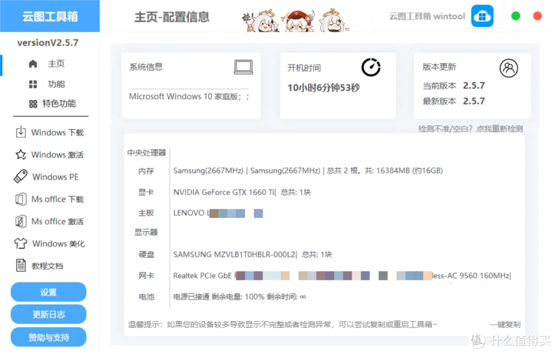Click the T-shirt icon next to Windows 美化
Image resolution: width=556 pixels, height=354 pixels.
pos(21,243)
